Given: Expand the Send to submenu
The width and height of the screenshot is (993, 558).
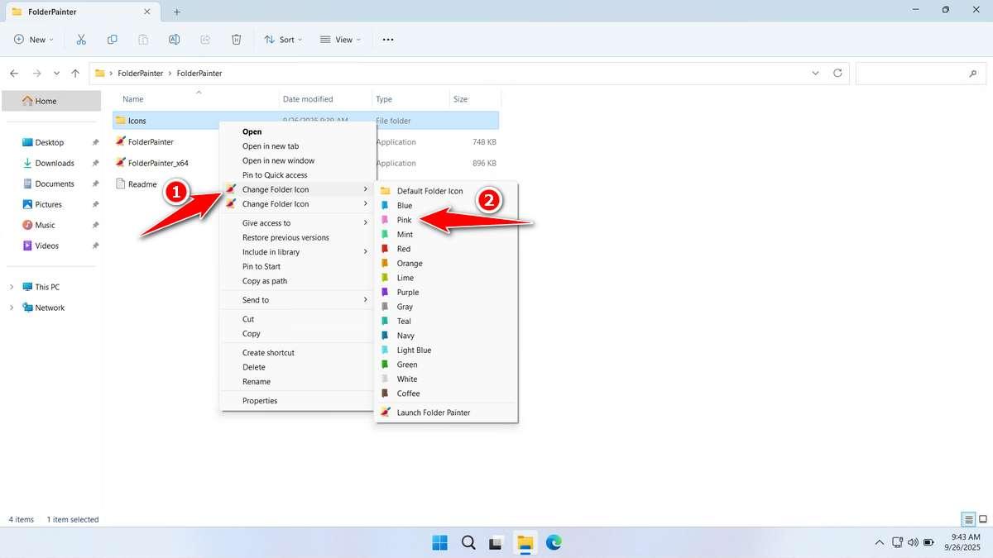Looking at the screenshot, I should [255, 299].
